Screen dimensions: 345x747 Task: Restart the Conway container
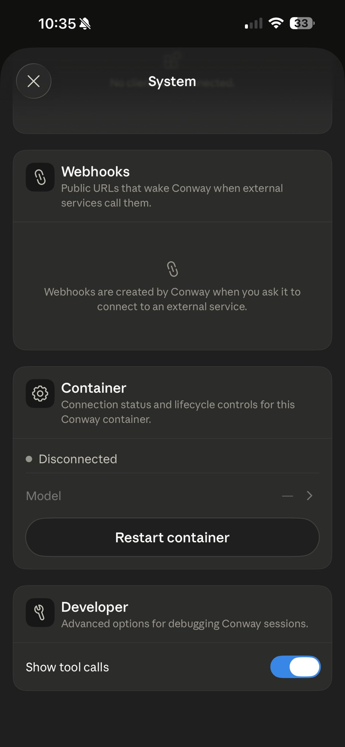(x=172, y=537)
